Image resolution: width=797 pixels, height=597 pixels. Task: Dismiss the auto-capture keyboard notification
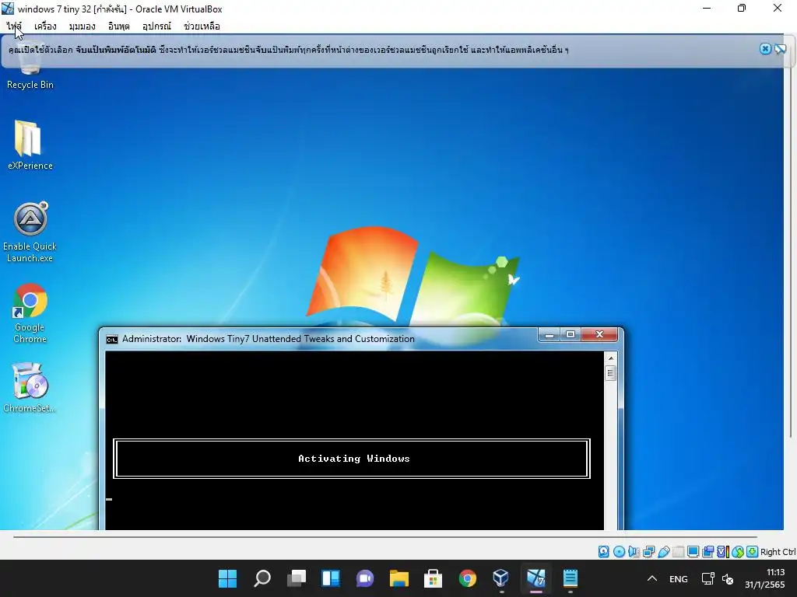point(765,49)
